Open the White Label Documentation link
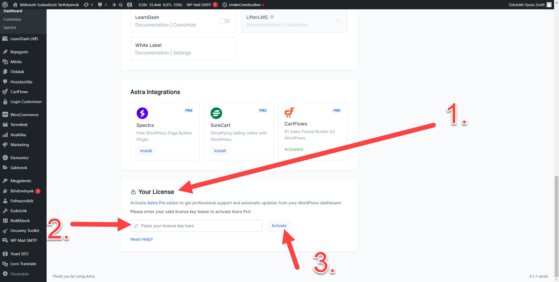 [x=152, y=53]
